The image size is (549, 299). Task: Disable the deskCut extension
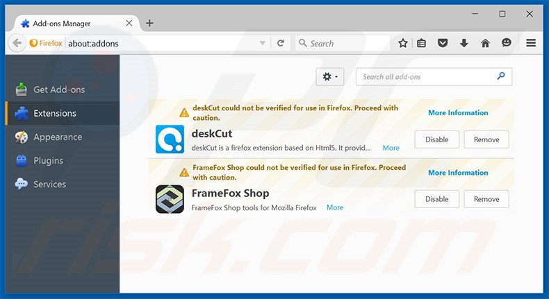pos(436,139)
